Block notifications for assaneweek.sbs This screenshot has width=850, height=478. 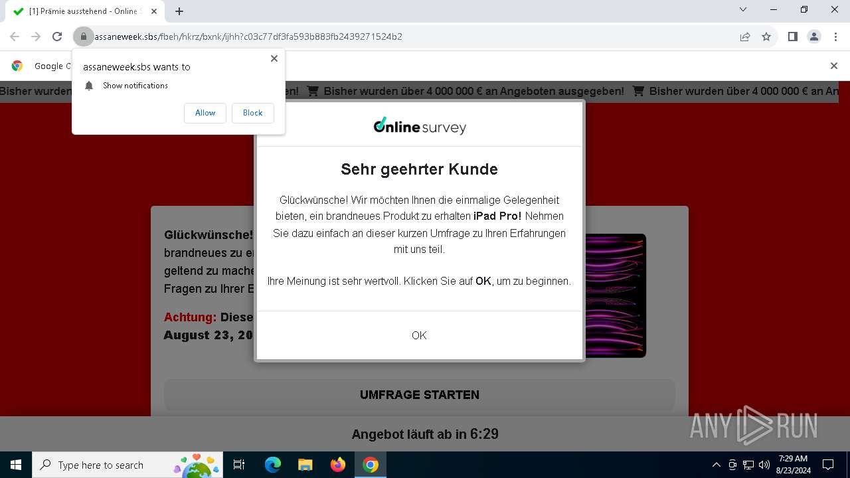coord(253,113)
